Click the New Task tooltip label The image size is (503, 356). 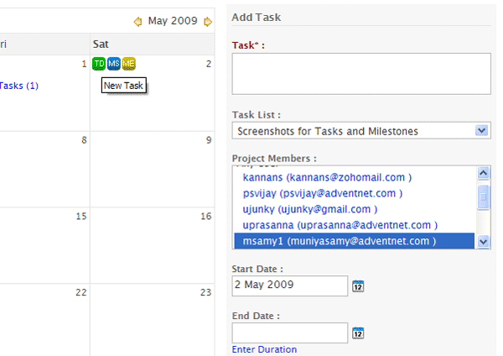(124, 86)
